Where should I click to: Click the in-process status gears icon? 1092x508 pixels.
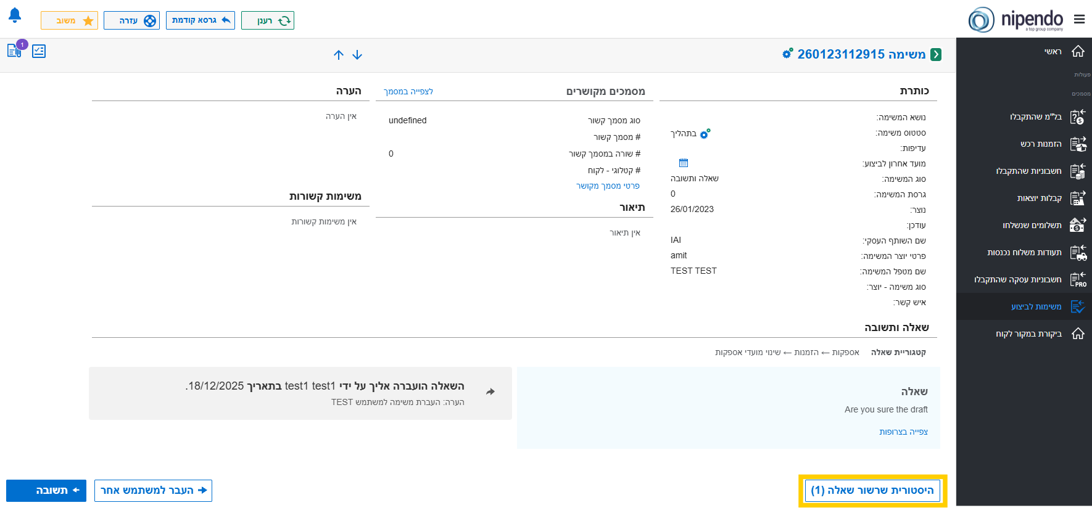click(705, 133)
